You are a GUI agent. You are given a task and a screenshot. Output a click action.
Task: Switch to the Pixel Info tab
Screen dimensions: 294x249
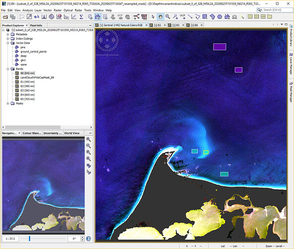36,25
